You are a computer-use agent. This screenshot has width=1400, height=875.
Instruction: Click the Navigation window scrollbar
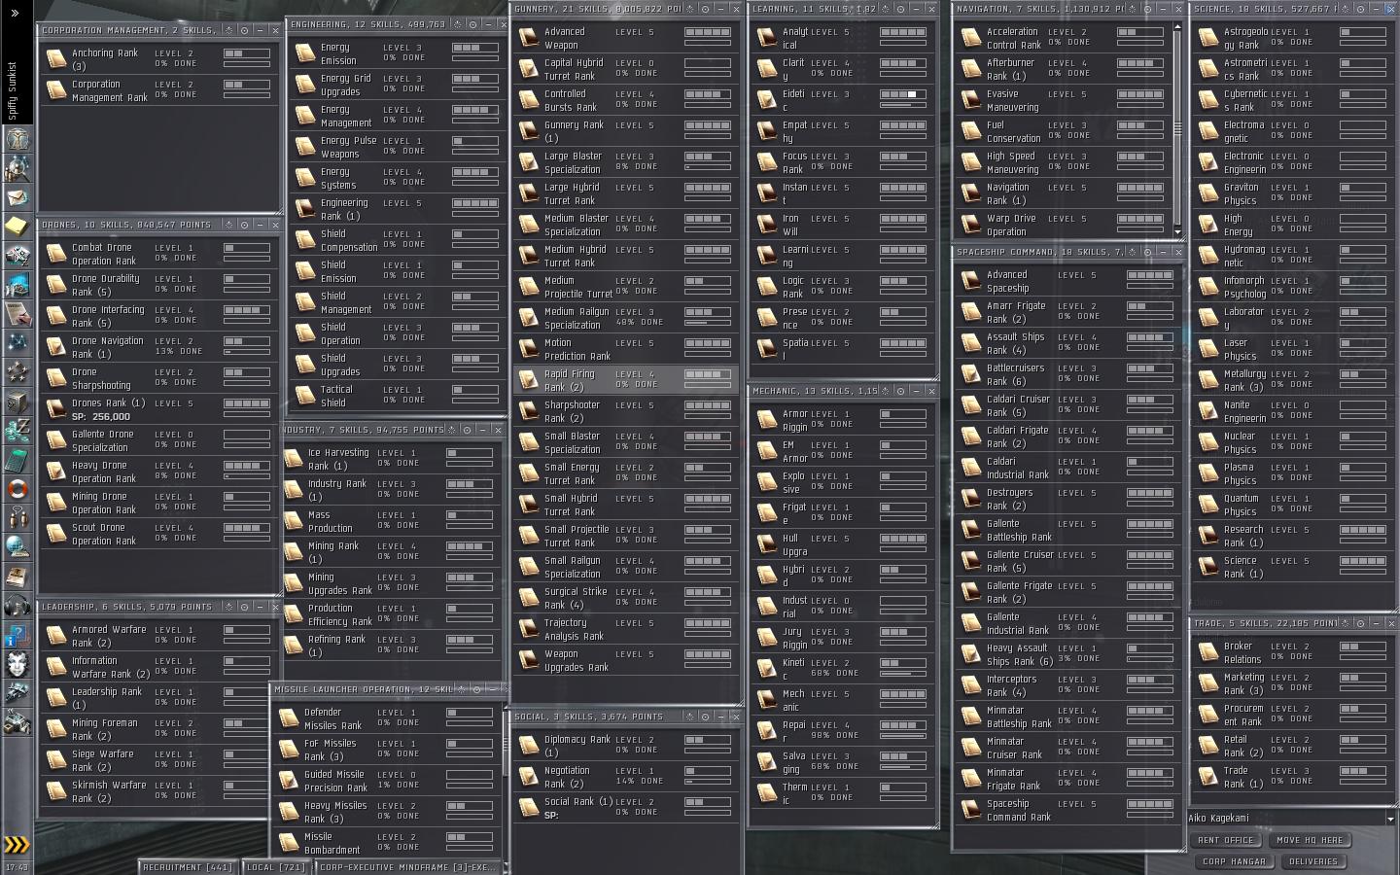coord(1178,128)
